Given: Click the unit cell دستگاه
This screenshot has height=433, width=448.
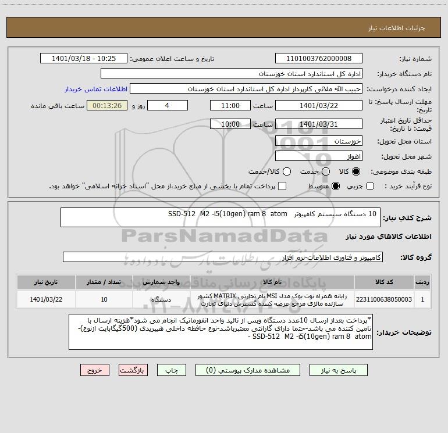Looking at the screenshot, I should [x=161, y=299].
